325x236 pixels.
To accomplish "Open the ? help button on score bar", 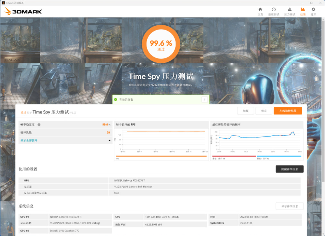I will (205, 99).
